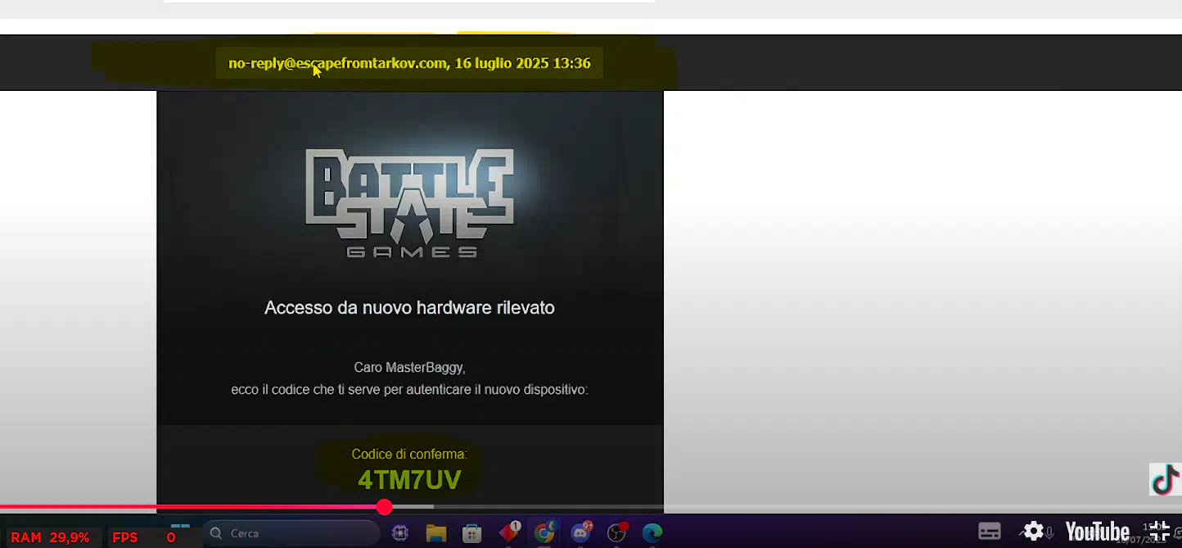The height and width of the screenshot is (548, 1182).
Task: Click the Codice di conferma label
Action: click(409, 454)
